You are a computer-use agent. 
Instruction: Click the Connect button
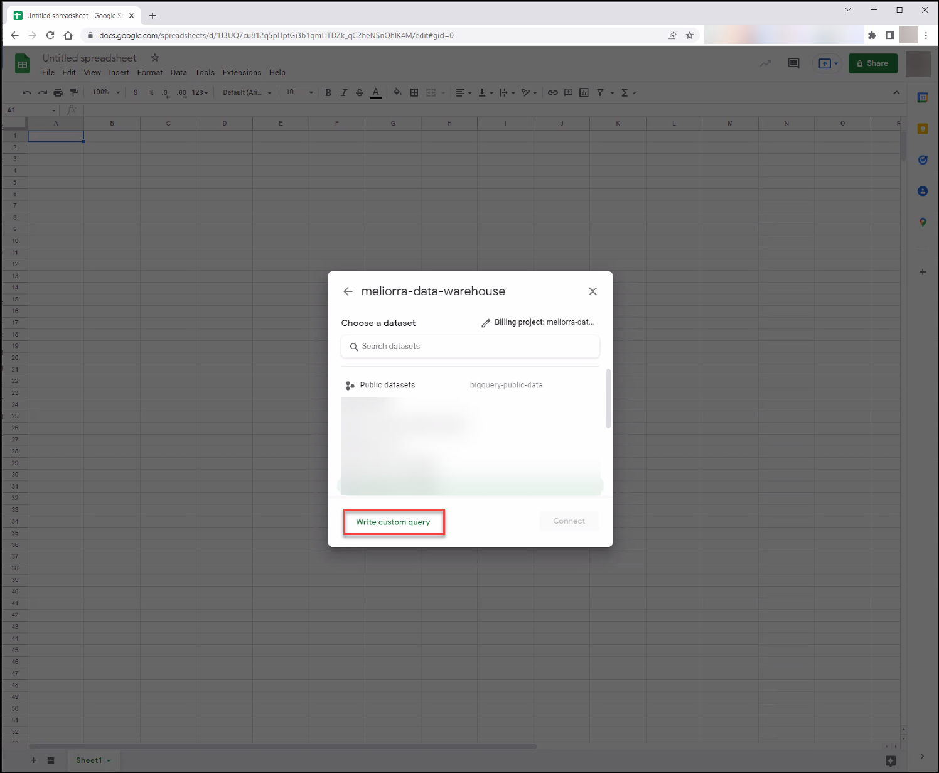coord(569,521)
